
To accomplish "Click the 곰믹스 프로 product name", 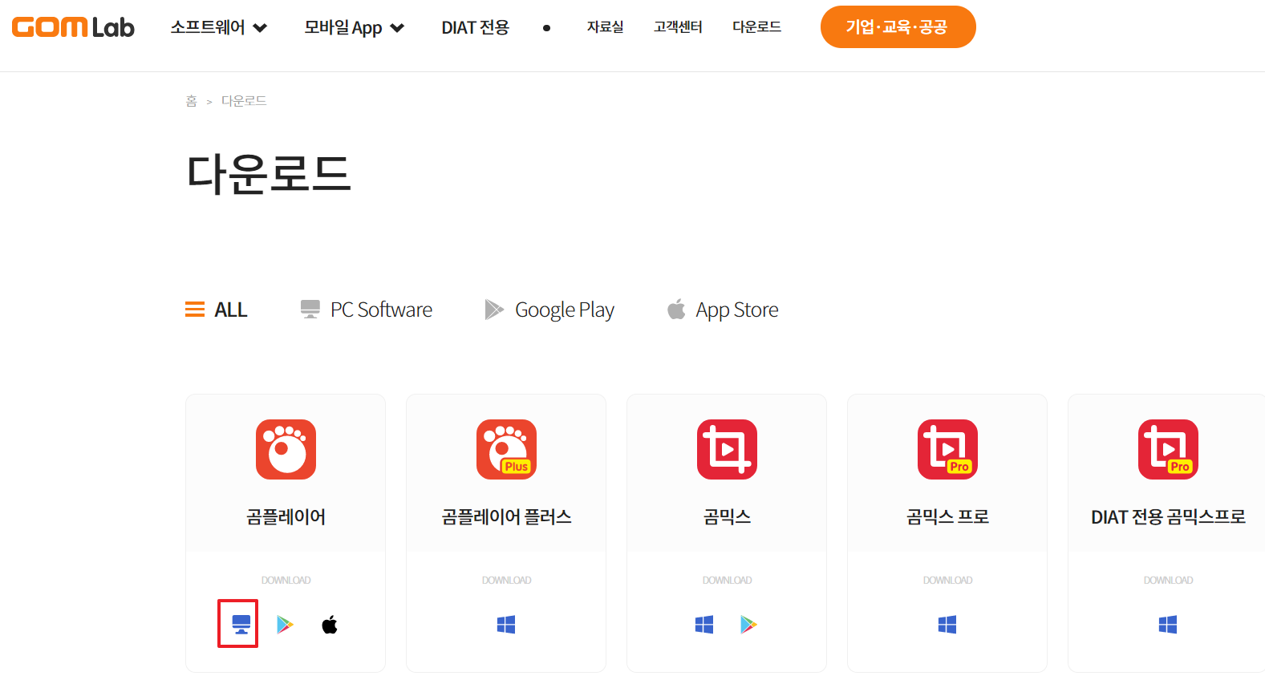I will click(947, 517).
